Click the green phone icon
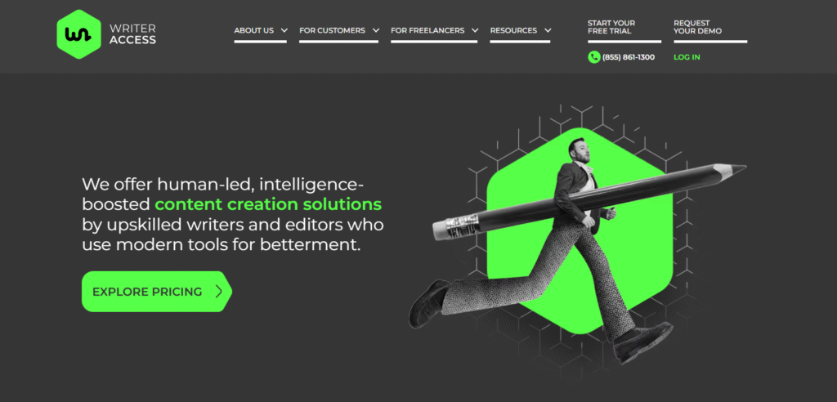Image resolution: width=837 pixels, height=402 pixels. coord(593,57)
